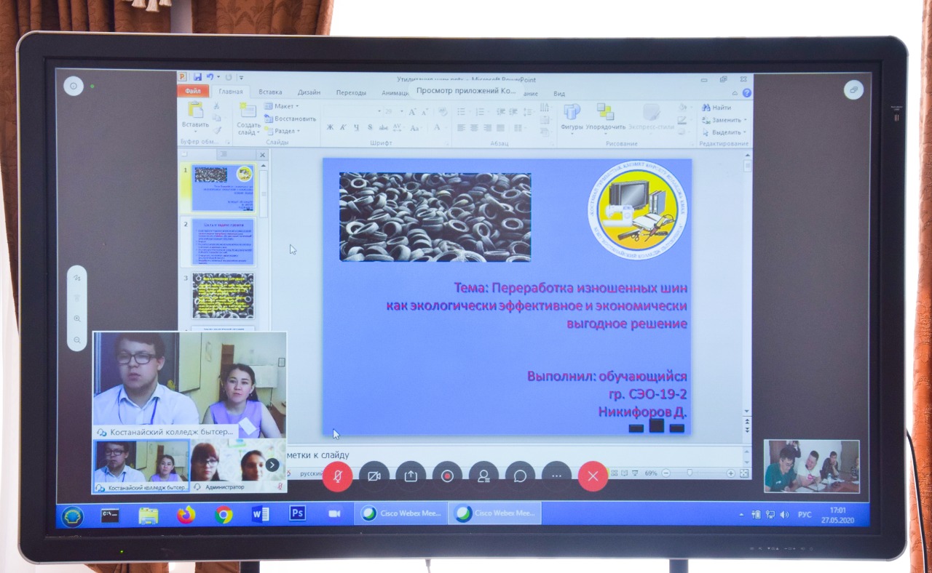The image size is (932, 573).
Task: Open the Вставка ribbon tab
Action: click(x=270, y=92)
